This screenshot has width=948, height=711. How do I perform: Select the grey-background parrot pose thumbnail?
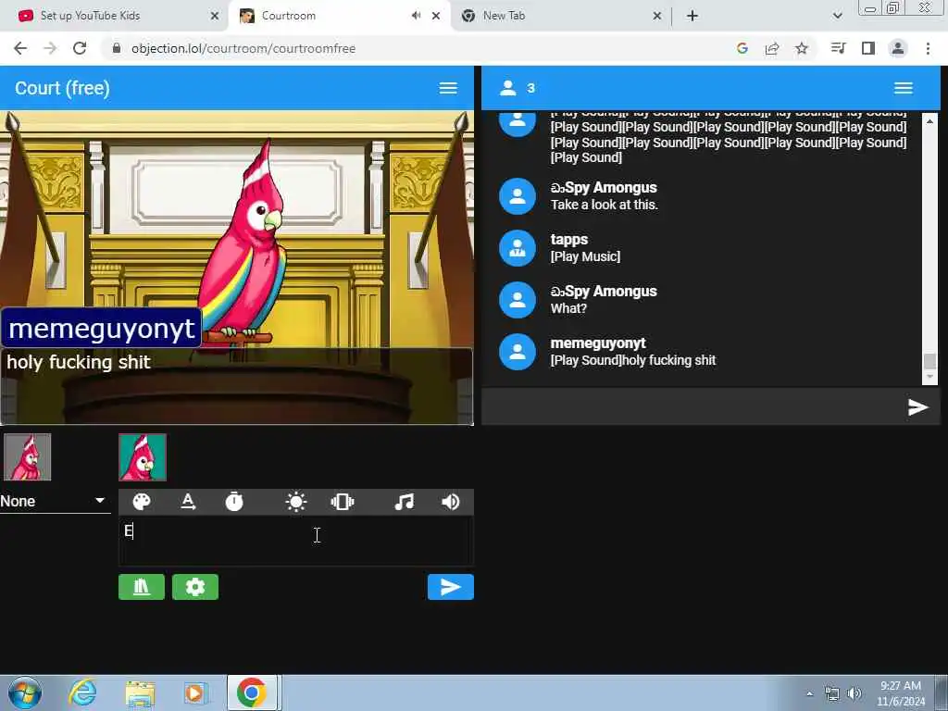pos(27,457)
